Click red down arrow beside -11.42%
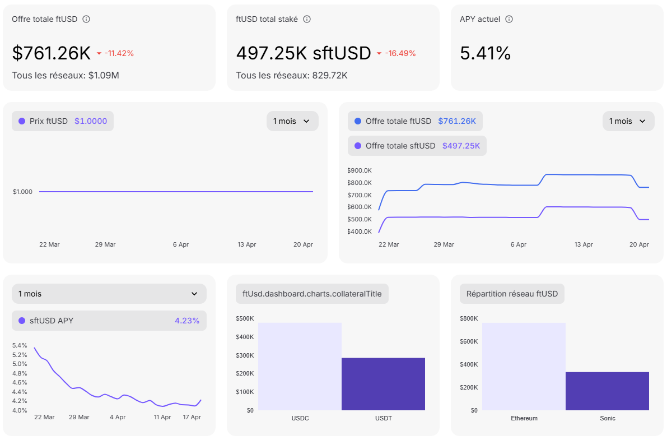Screen dimensions: 667x440 (99, 54)
